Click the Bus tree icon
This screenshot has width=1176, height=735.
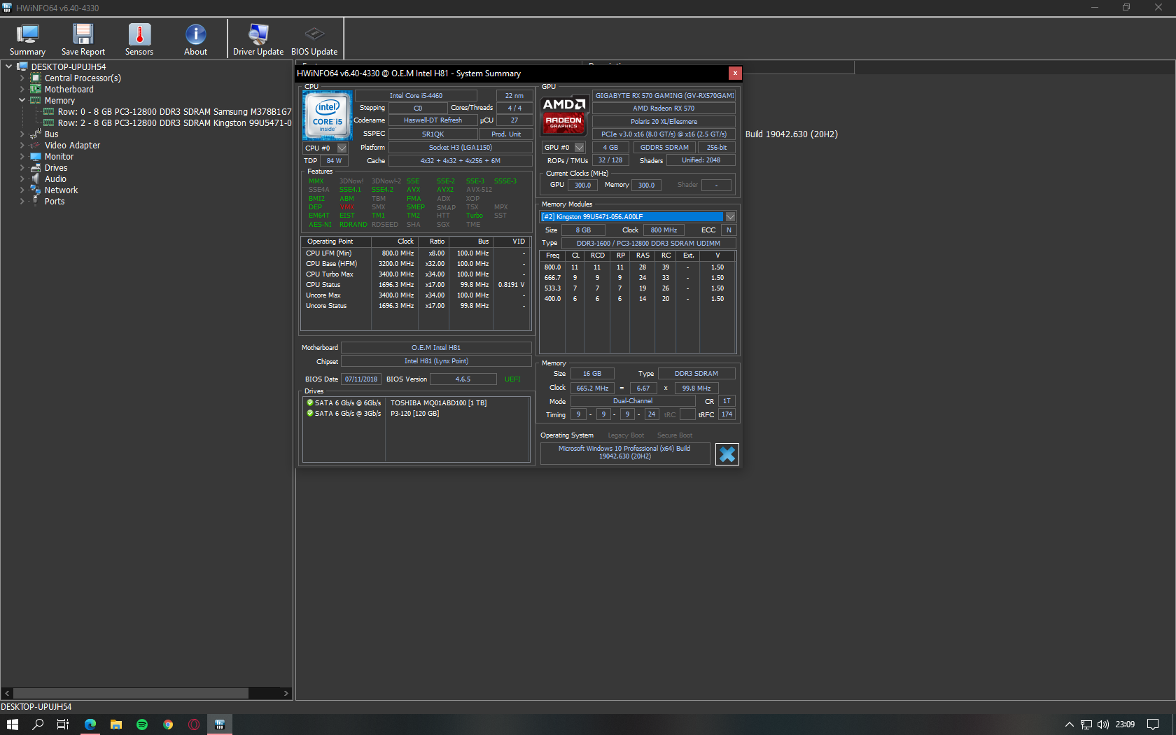pyautogui.click(x=36, y=134)
